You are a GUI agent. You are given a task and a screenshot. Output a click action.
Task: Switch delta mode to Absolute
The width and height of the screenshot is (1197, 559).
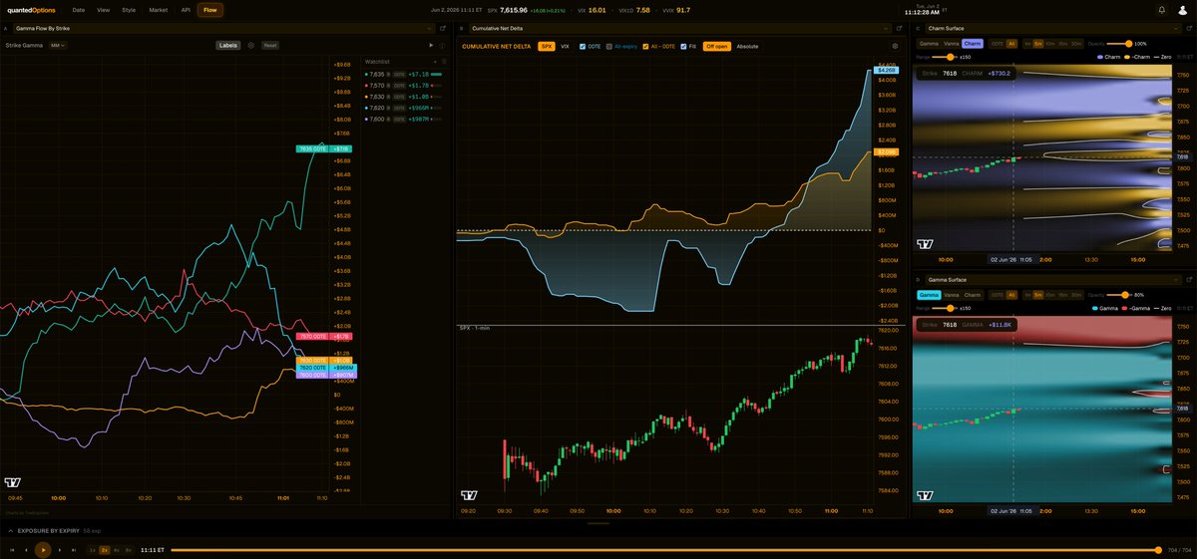tap(747, 46)
